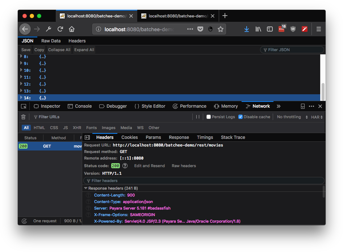Image resolution: width=343 pixels, height=252 pixels.
Task: Clear all network requests with the trash icon
Action: point(23,116)
